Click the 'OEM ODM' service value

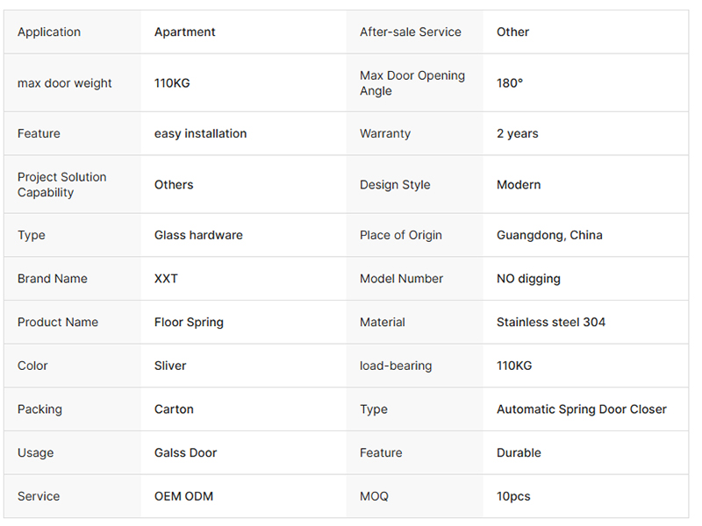click(183, 496)
